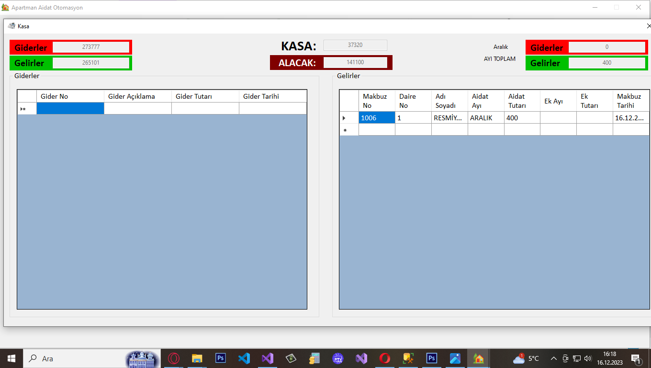This screenshot has width=651, height=368.
Task: Click the ARALIK cell in Aidat Ayı column
Action: coord(485,118)
